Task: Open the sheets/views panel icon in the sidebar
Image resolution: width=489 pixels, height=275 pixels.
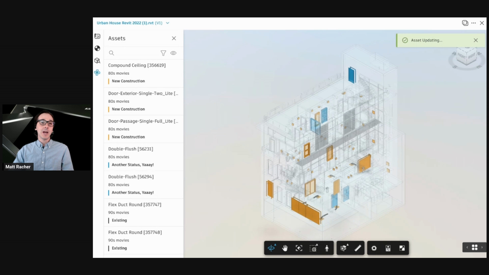Action: [x=98, y=36]
